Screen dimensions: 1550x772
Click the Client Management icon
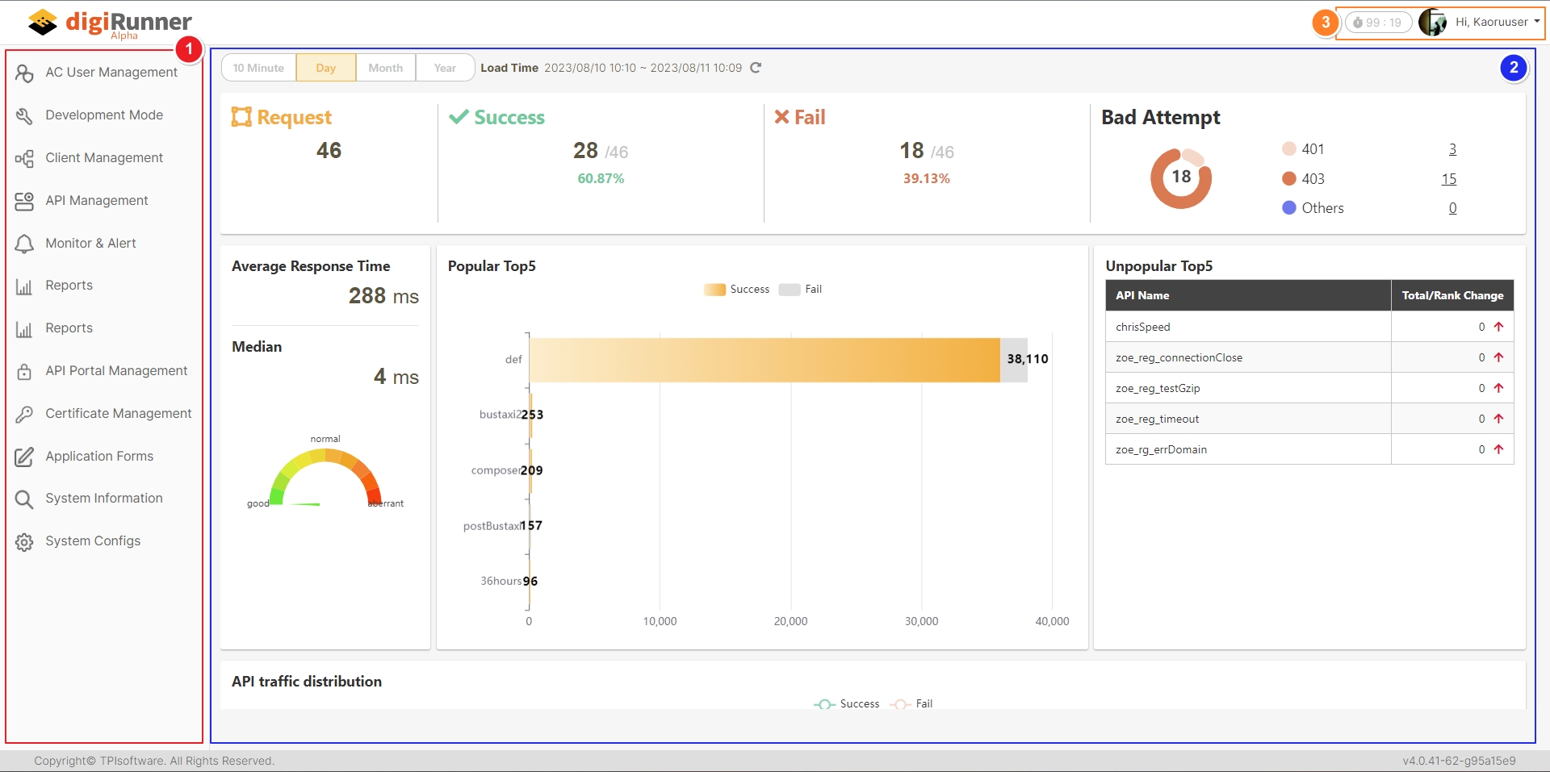24,158
